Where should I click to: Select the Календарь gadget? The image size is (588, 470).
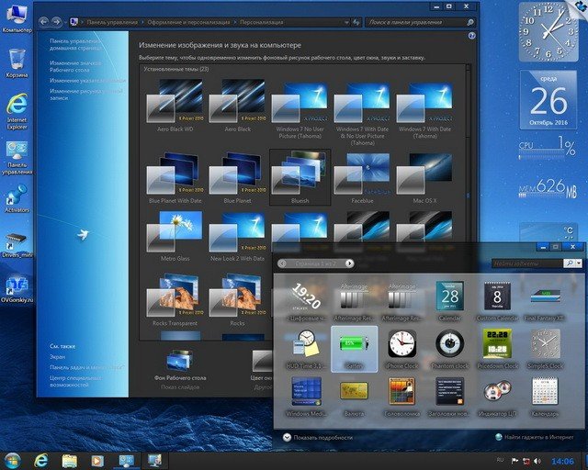click(545, 397)
